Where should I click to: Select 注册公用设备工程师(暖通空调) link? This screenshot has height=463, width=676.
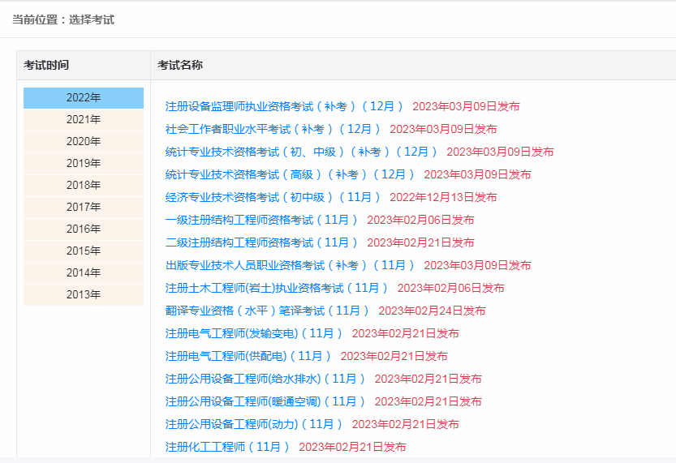[x=265, y=401]
